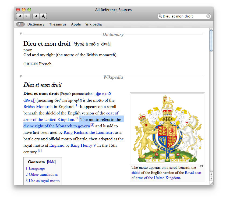The image size is (226, 198).
Task: Click the window resize grip corner
Action: pyautogui.click(x=211, y=183)
